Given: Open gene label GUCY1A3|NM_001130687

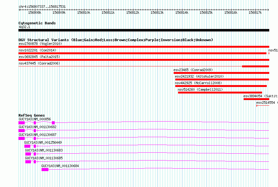Looking at the screenshot, I should [37, 135].
